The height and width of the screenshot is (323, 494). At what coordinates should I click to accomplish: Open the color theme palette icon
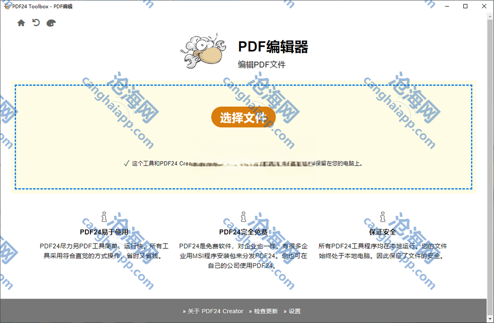tap(51, 23)
